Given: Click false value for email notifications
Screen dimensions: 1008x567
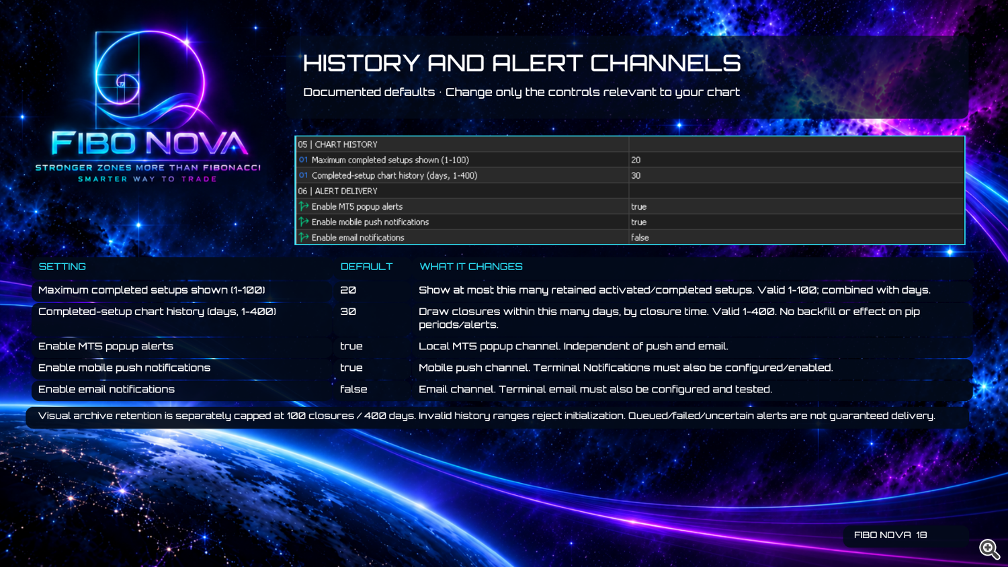Looking at the screenshot, I should [640, 237].
